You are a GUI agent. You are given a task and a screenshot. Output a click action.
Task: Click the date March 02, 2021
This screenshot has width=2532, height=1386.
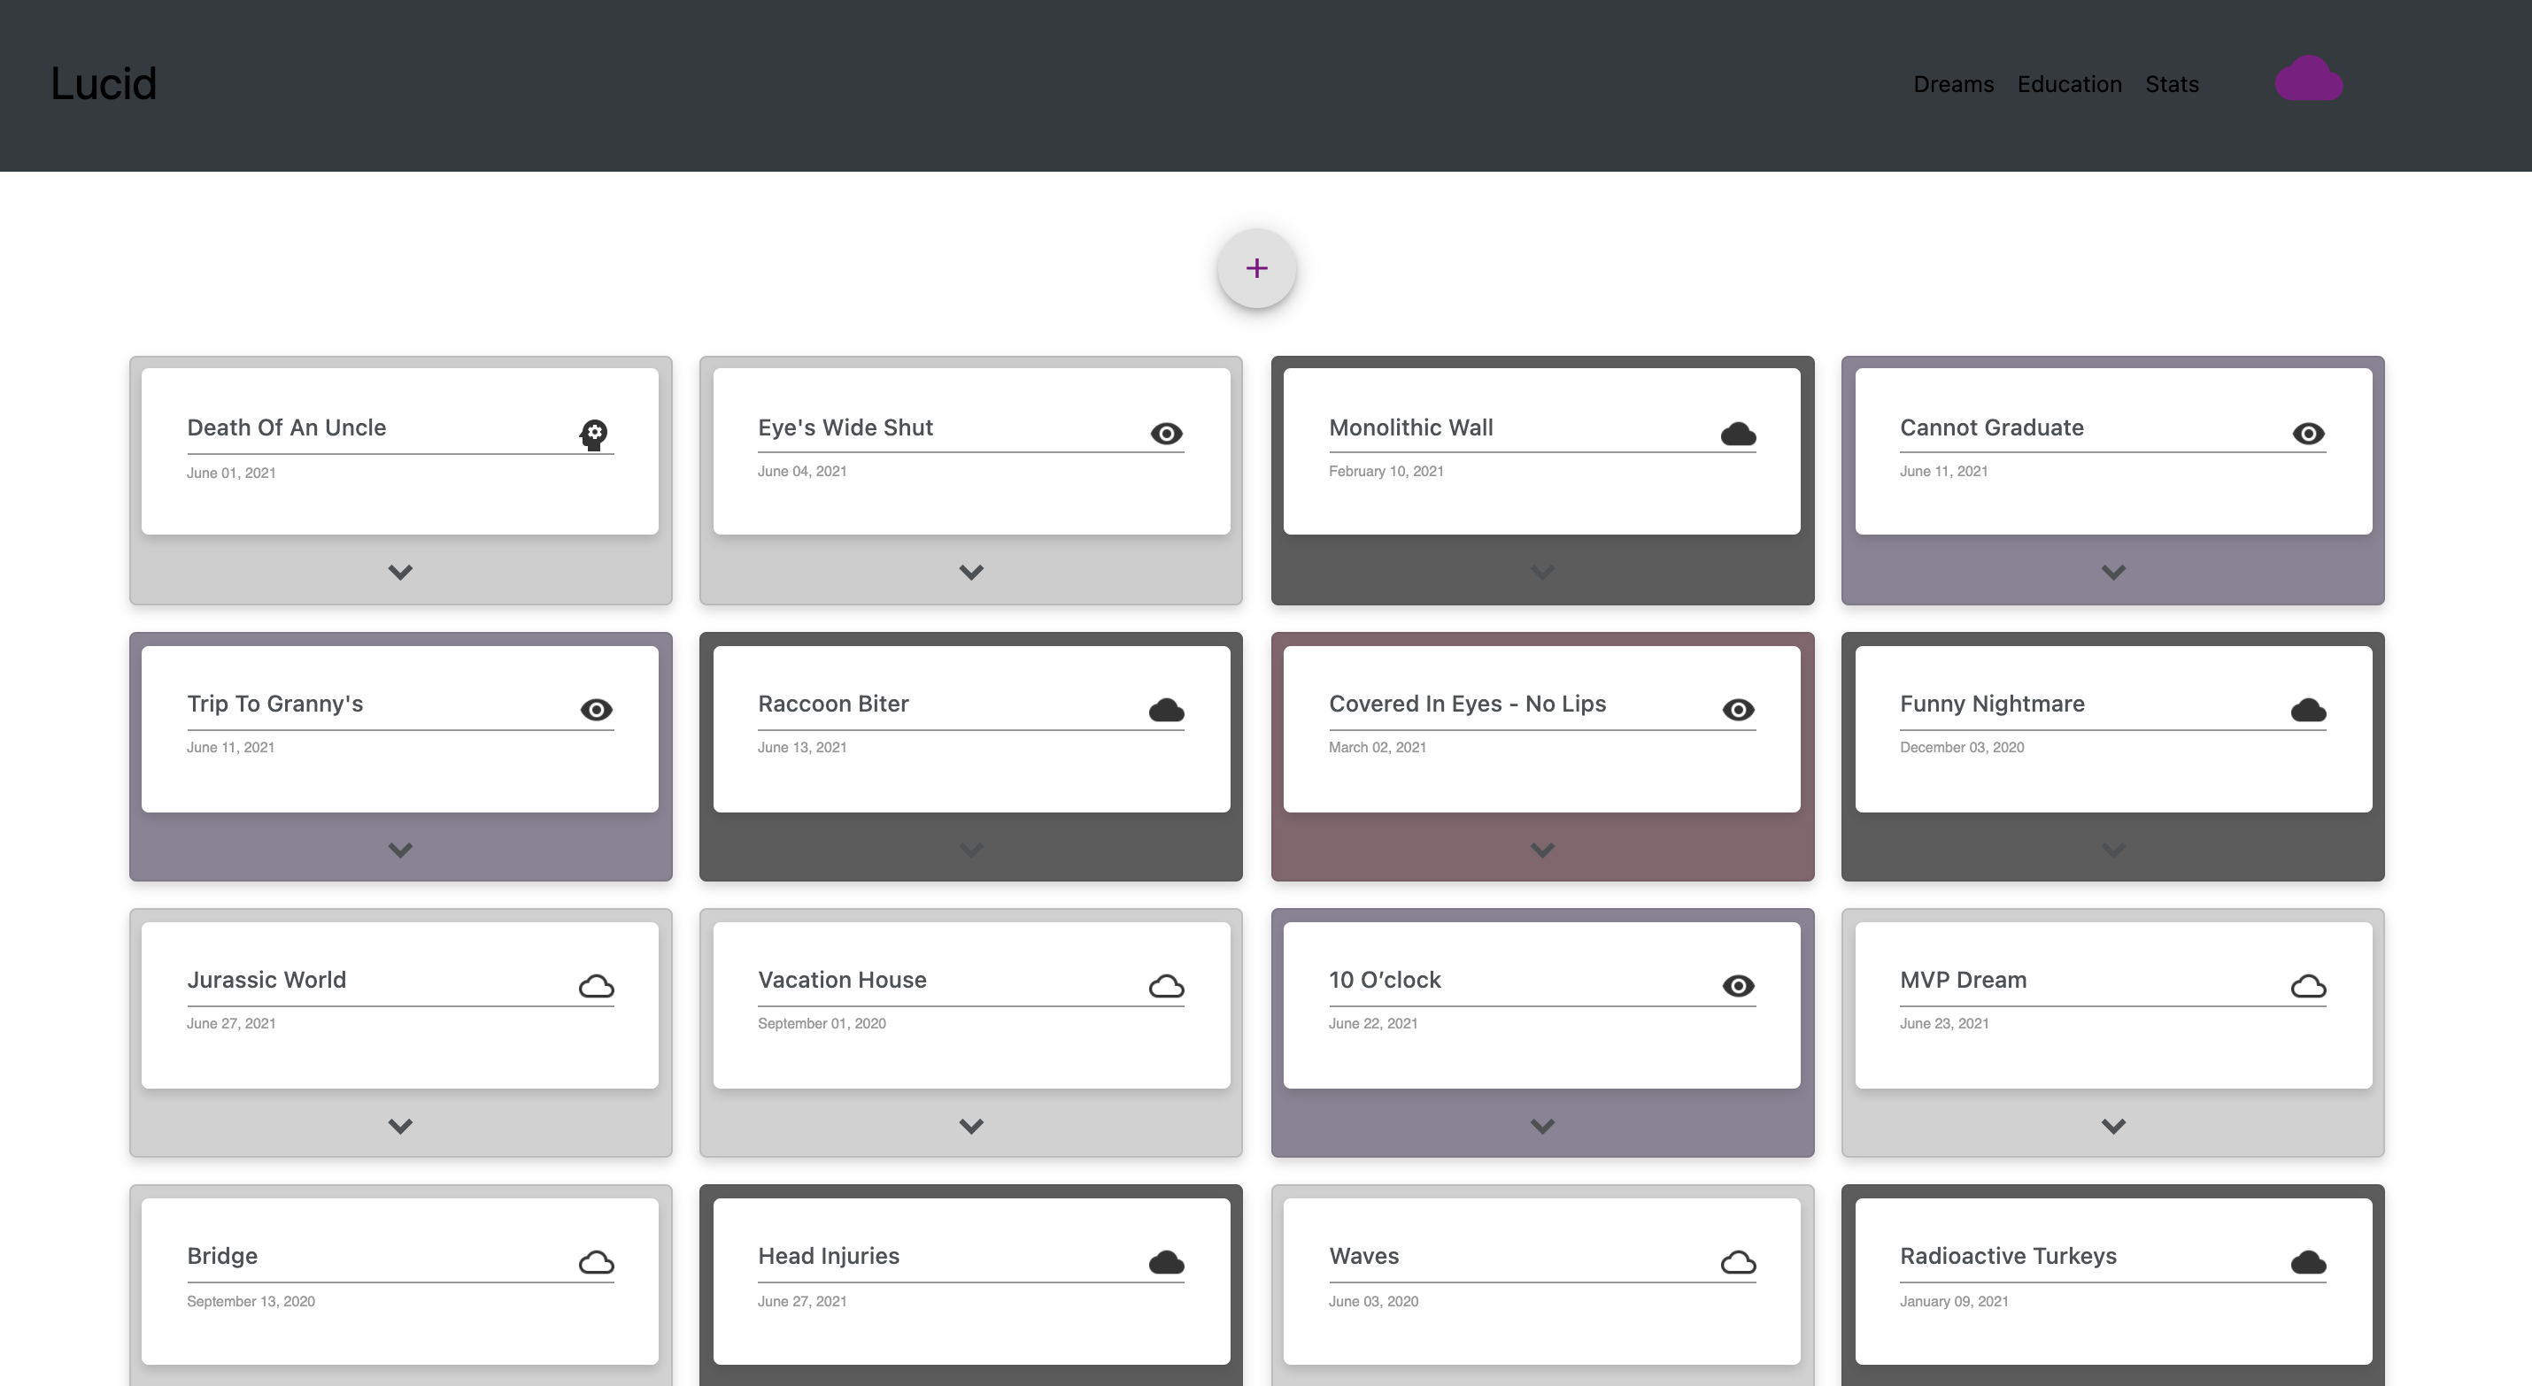pyautogui.click(x=1377, y=748)
